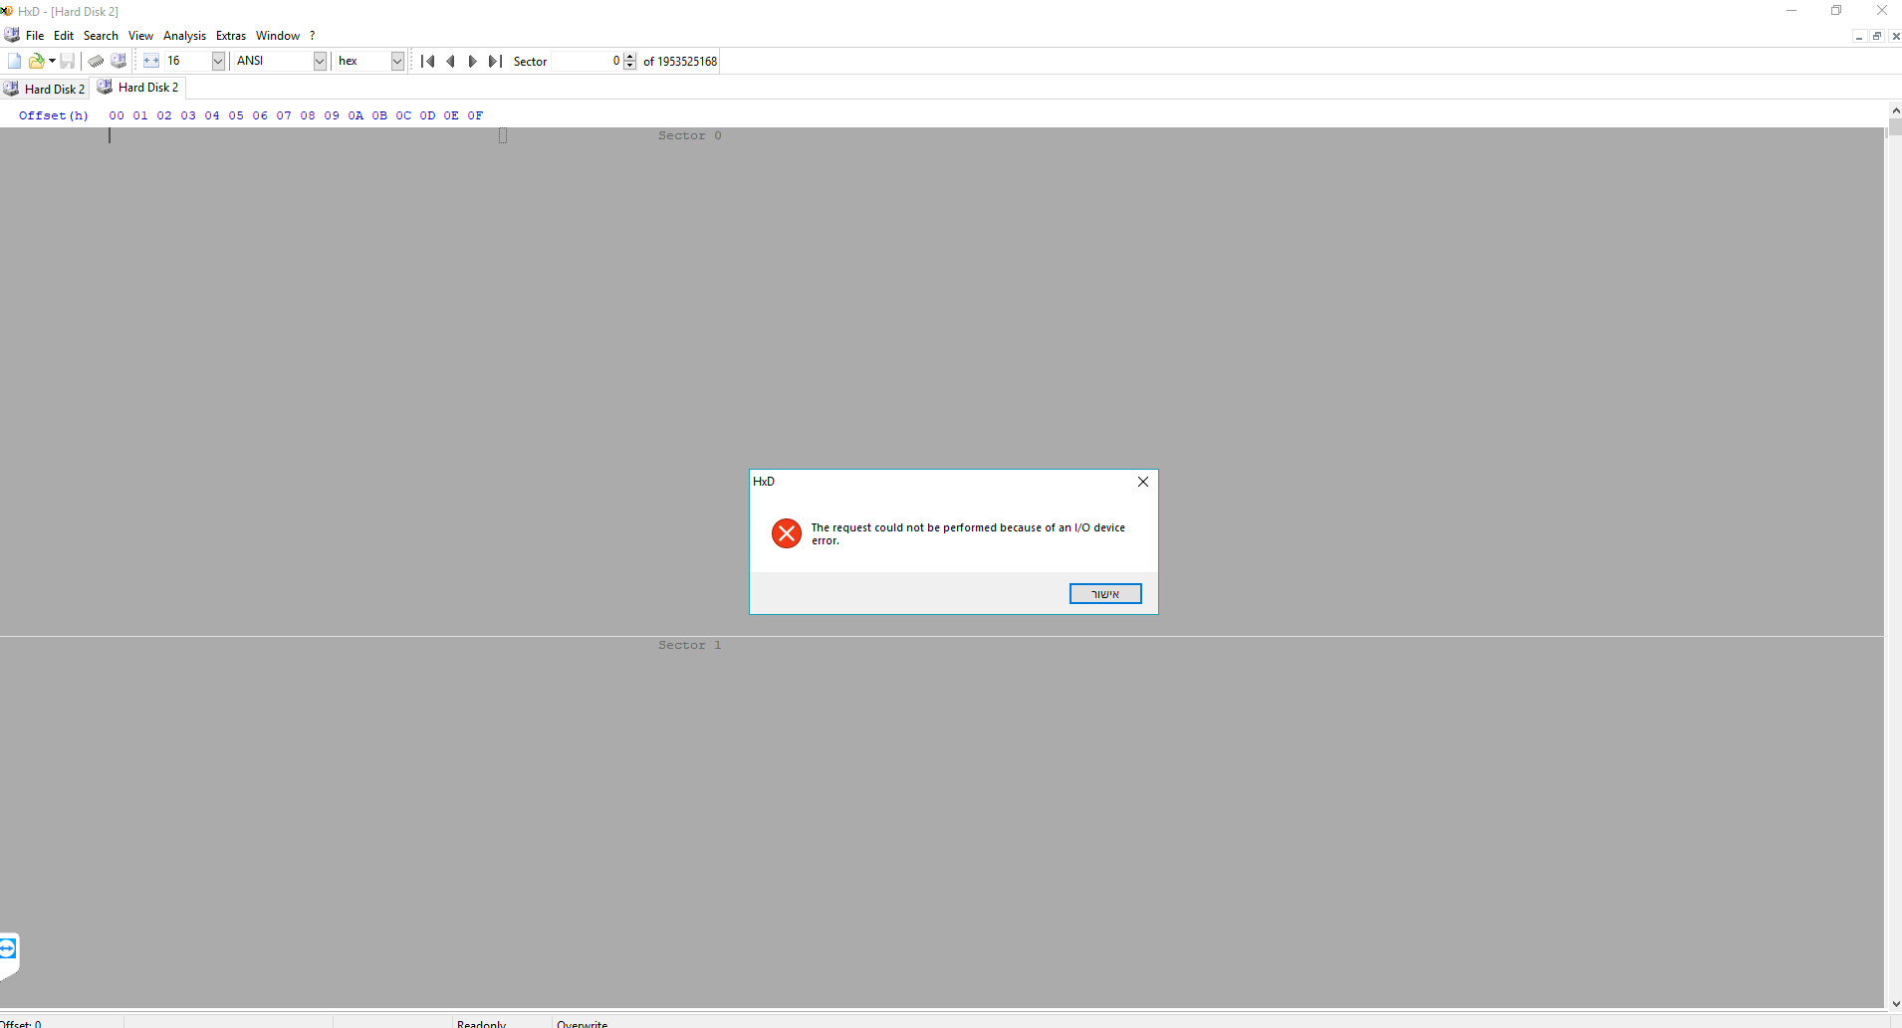The image size is (1902, 1028).
Task: Open the Window menu
Action: click(x=278, y=36)
